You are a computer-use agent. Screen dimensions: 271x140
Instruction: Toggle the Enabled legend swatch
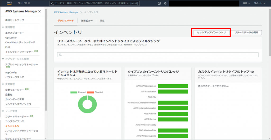point(74,92)
